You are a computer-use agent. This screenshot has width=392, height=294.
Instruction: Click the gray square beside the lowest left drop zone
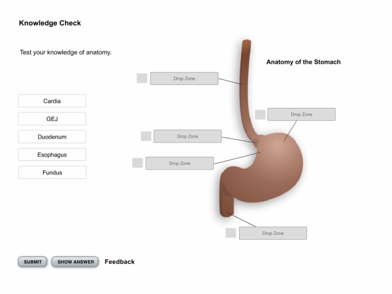pos(138,163)
